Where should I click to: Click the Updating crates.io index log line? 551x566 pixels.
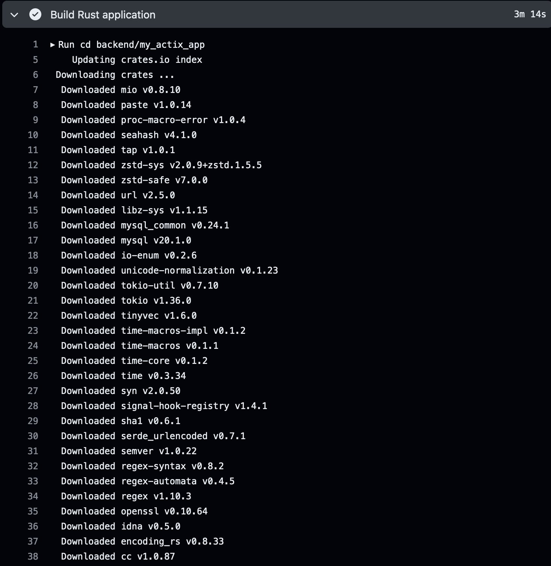point(137,60)
